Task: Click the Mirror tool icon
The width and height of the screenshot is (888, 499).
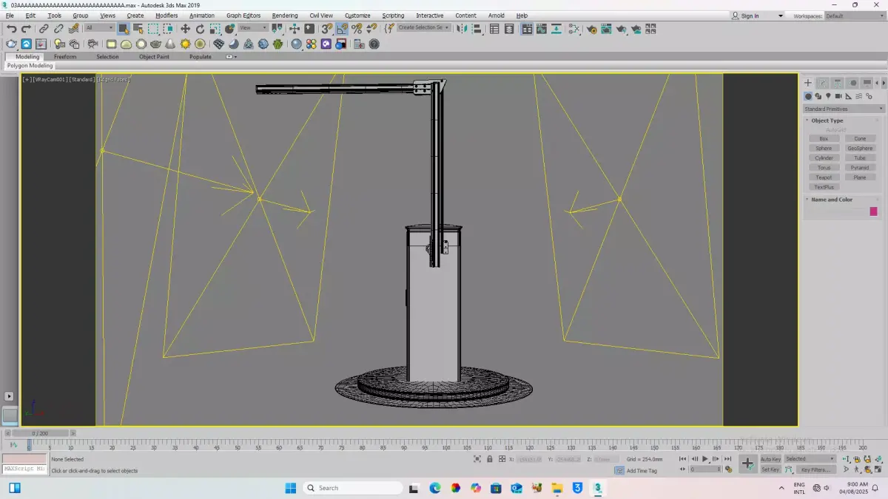Action: pos(462,29)
